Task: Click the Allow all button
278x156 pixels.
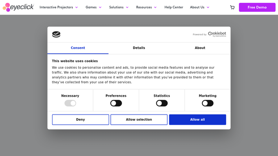Action: click(x=197, y=119)
